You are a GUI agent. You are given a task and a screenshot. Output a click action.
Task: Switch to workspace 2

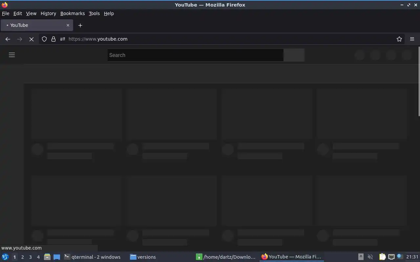point(22,257)
